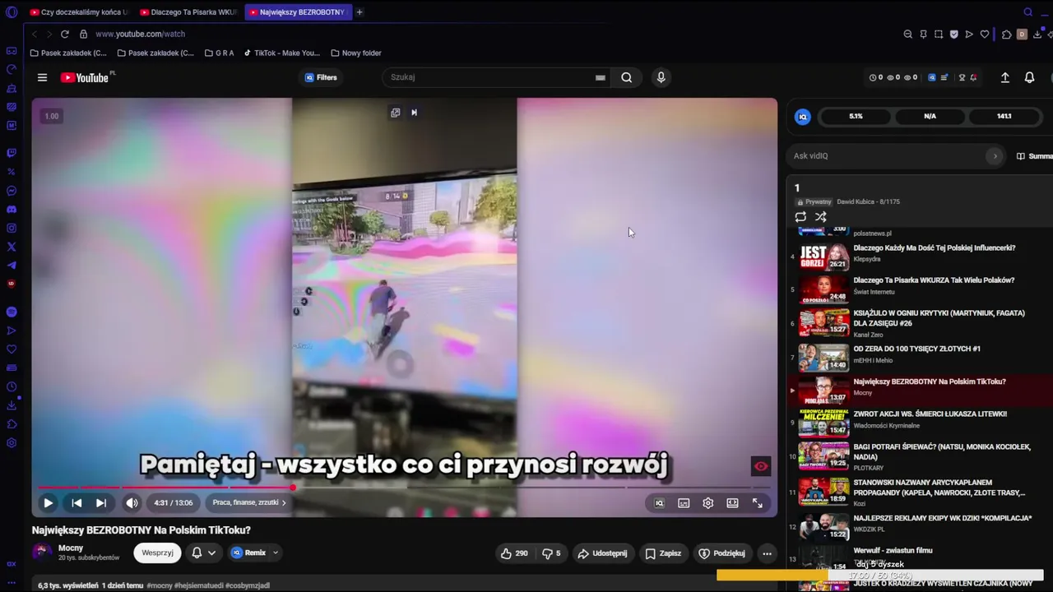Save video with the Zapisz button
The image size is (1053, 592).
click(x=663, y=553)
